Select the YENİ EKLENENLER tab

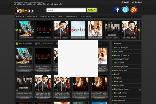click(24, 44)
